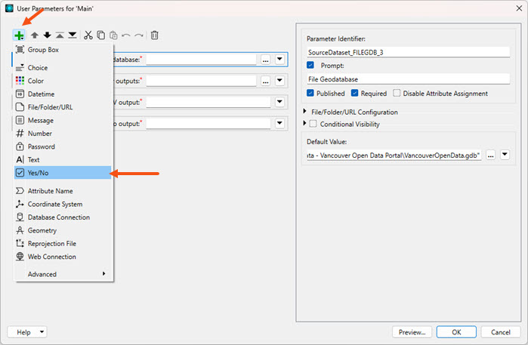Click the Cancel button
Image resolution: width=528 pixels, height=345 pixels.
pyautogui.click(x=500, y=332)
